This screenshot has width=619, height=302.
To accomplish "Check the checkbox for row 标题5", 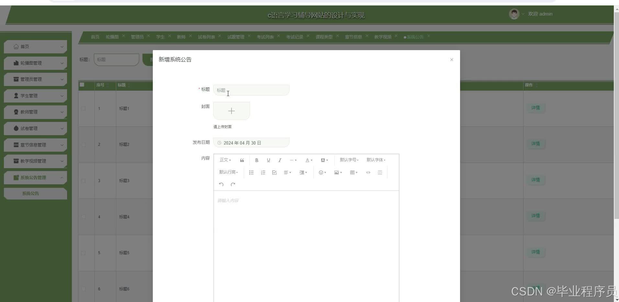I will (84, 253).
